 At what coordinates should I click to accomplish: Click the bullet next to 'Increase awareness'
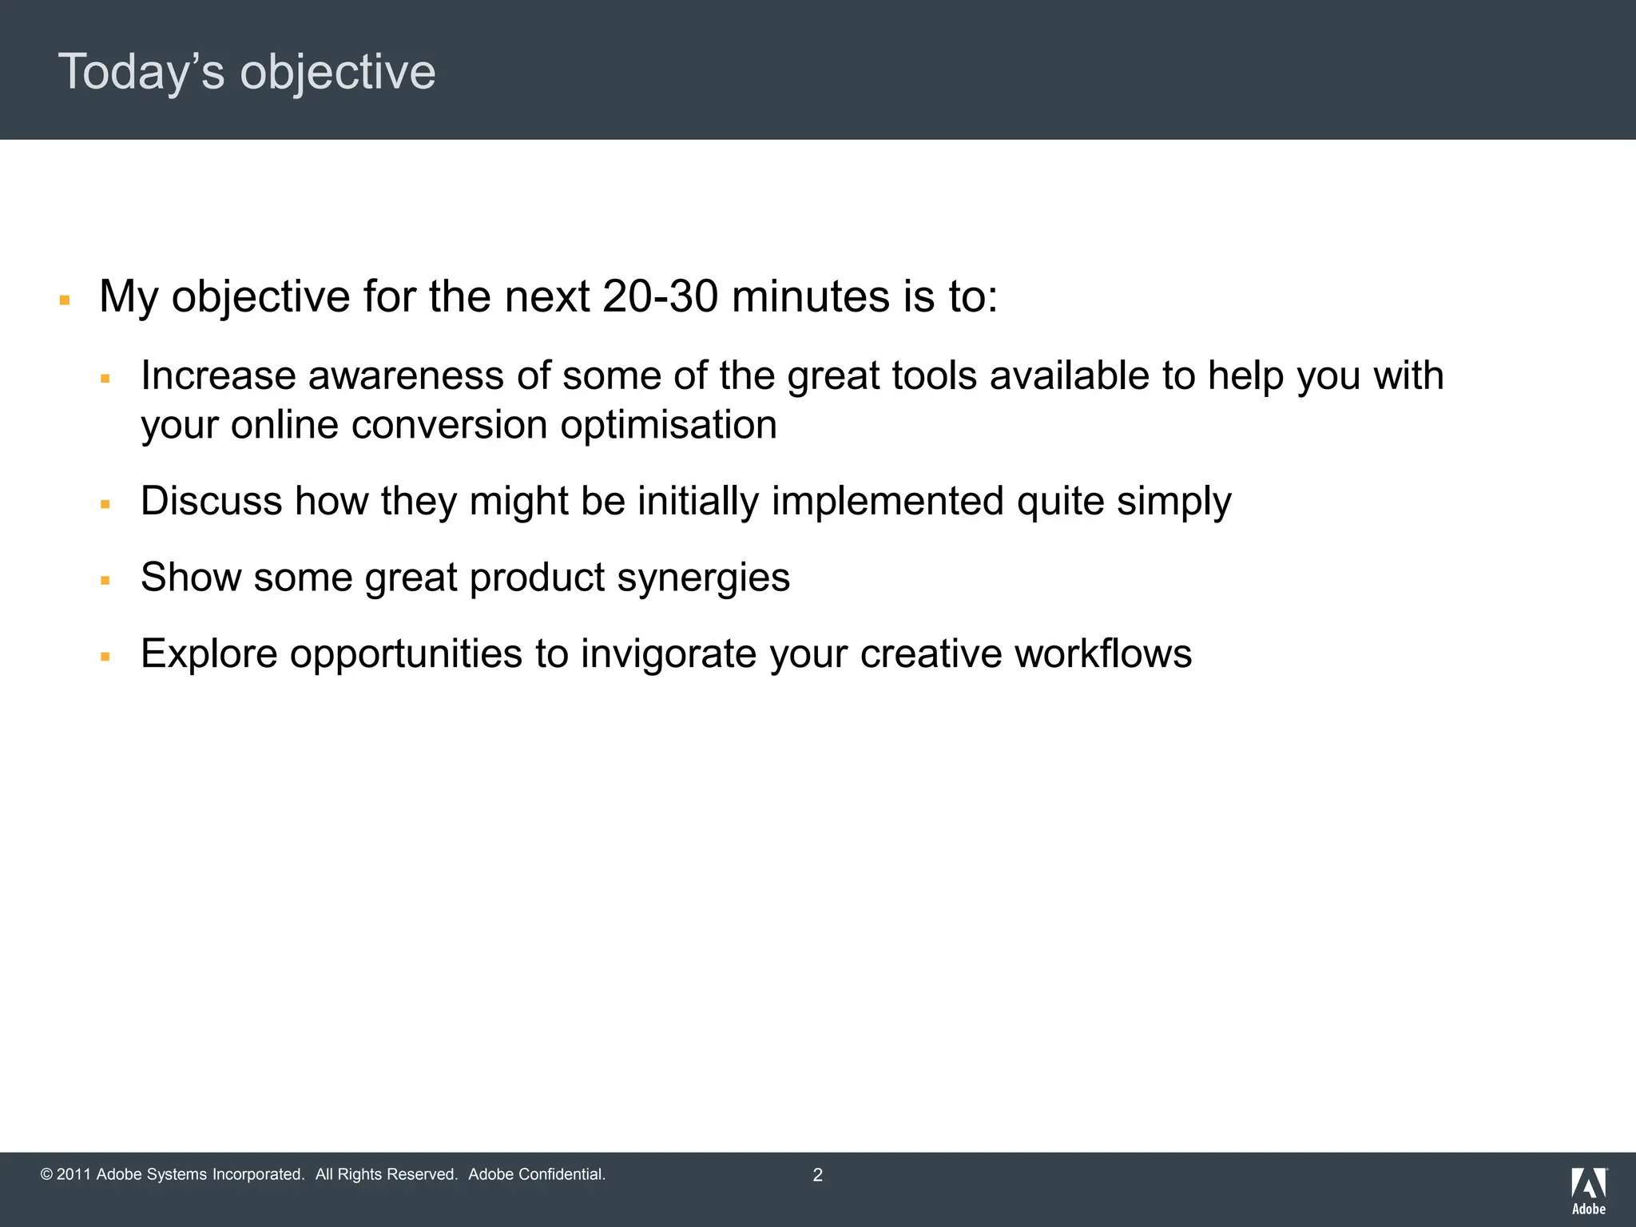point(105,379)
